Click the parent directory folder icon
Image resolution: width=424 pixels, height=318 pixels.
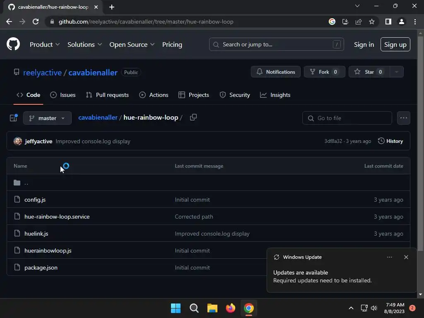click(x=17, y=183)
